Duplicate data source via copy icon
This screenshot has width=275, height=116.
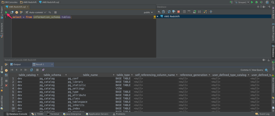tap(164, 12)
